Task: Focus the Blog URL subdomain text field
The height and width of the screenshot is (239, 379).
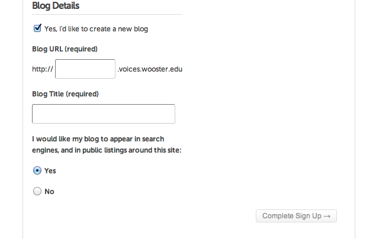Action: click(x=85, y=69)
